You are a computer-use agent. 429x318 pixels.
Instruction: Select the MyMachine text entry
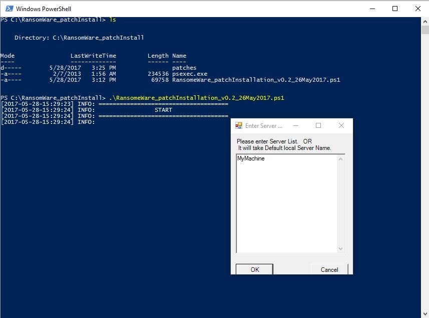(x=250, y=158)
